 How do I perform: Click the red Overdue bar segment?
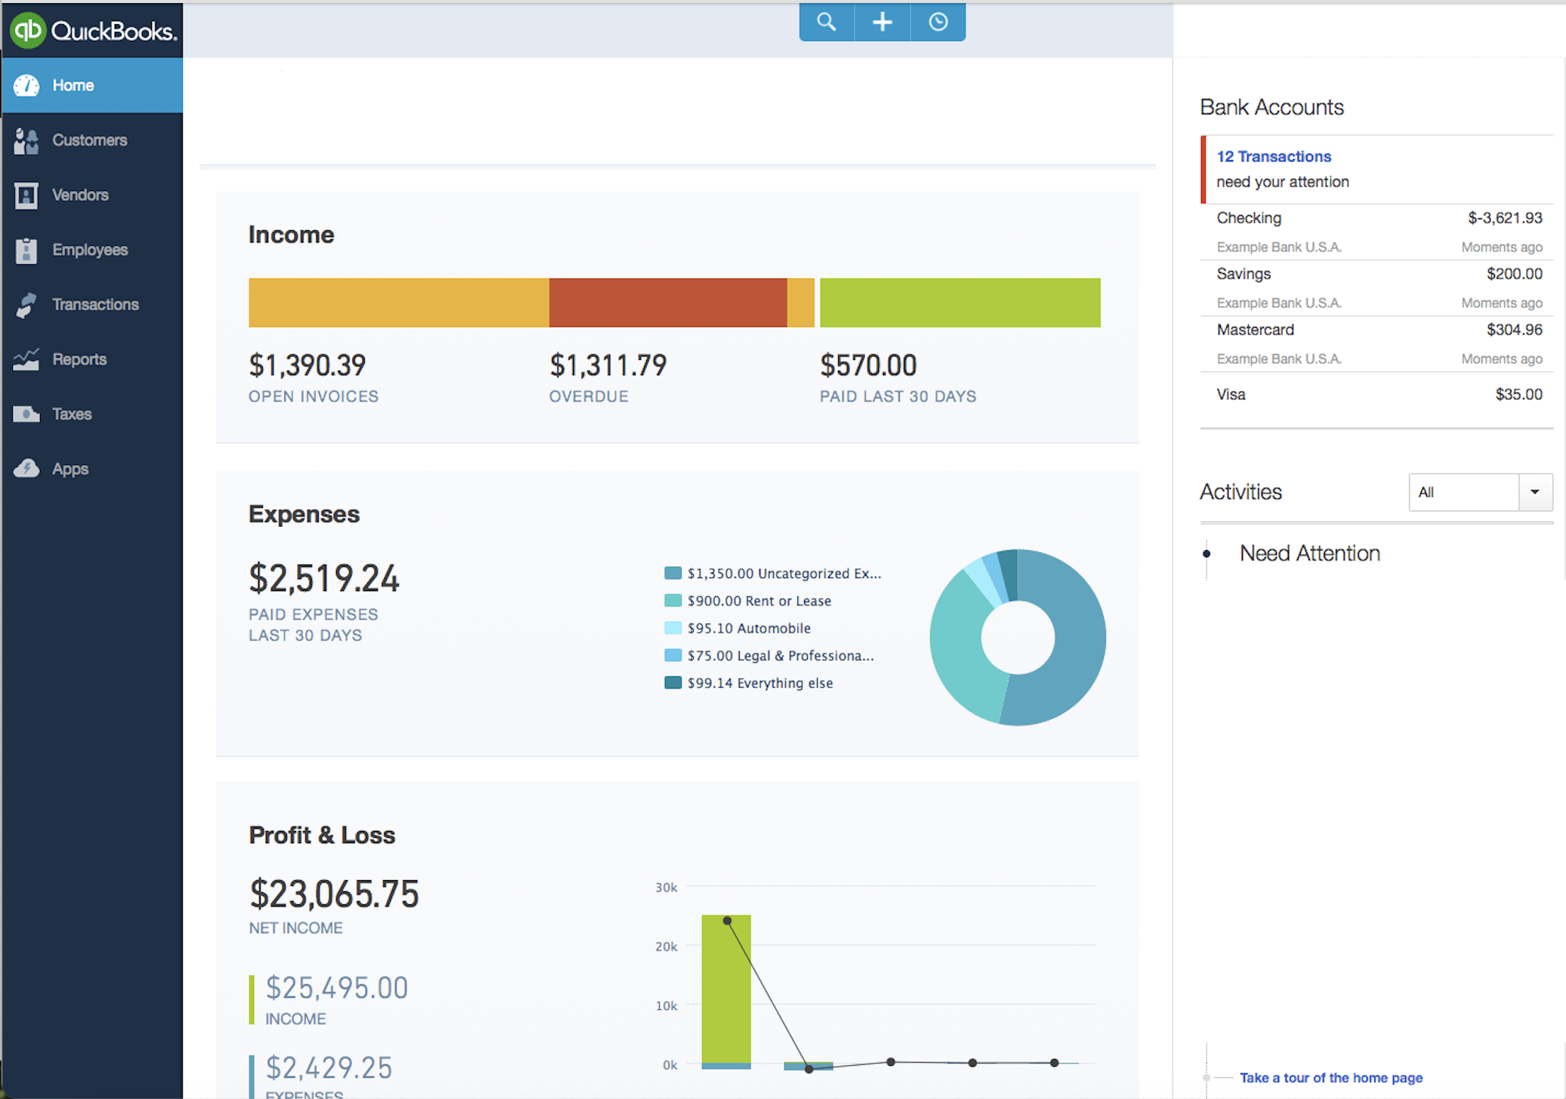[x=667, y=303]
